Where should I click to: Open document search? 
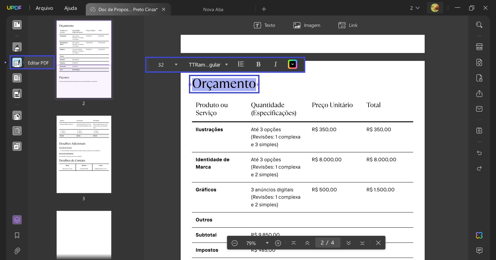[479, 25]
